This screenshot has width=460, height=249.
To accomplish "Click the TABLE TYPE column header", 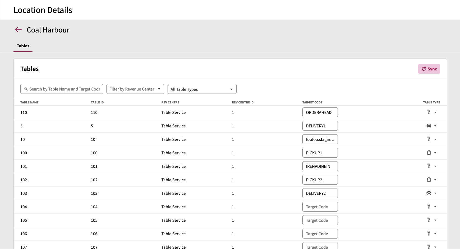I will 431,102.
